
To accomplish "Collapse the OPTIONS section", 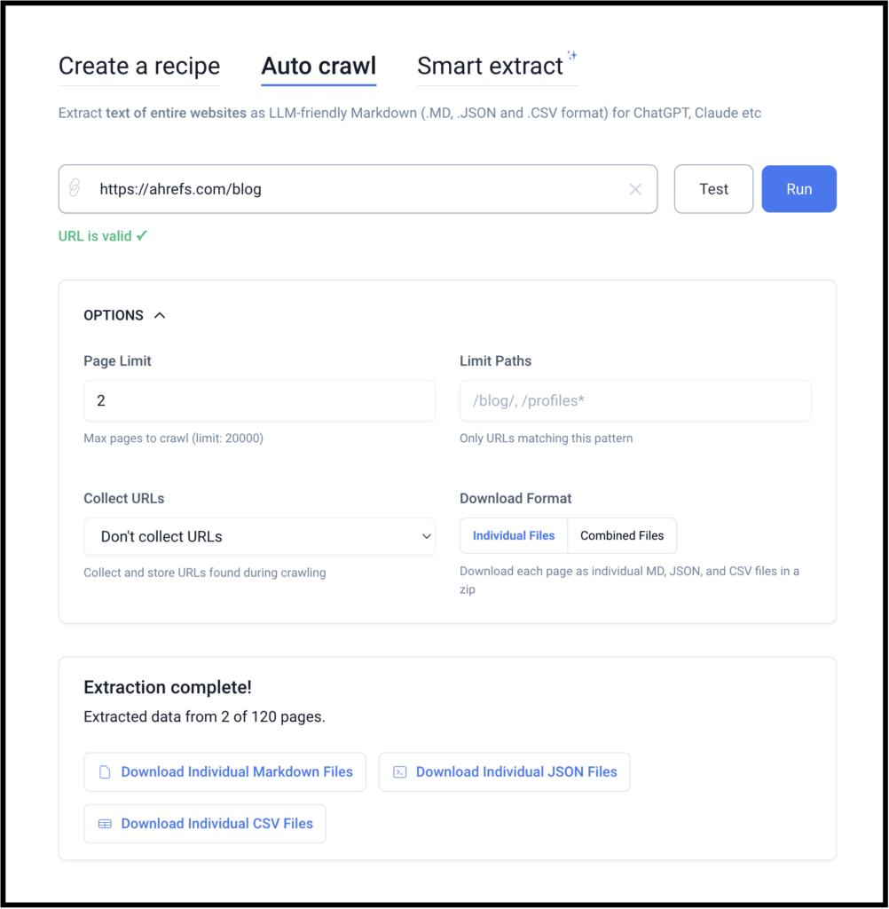I will click(x=159, y=314).
